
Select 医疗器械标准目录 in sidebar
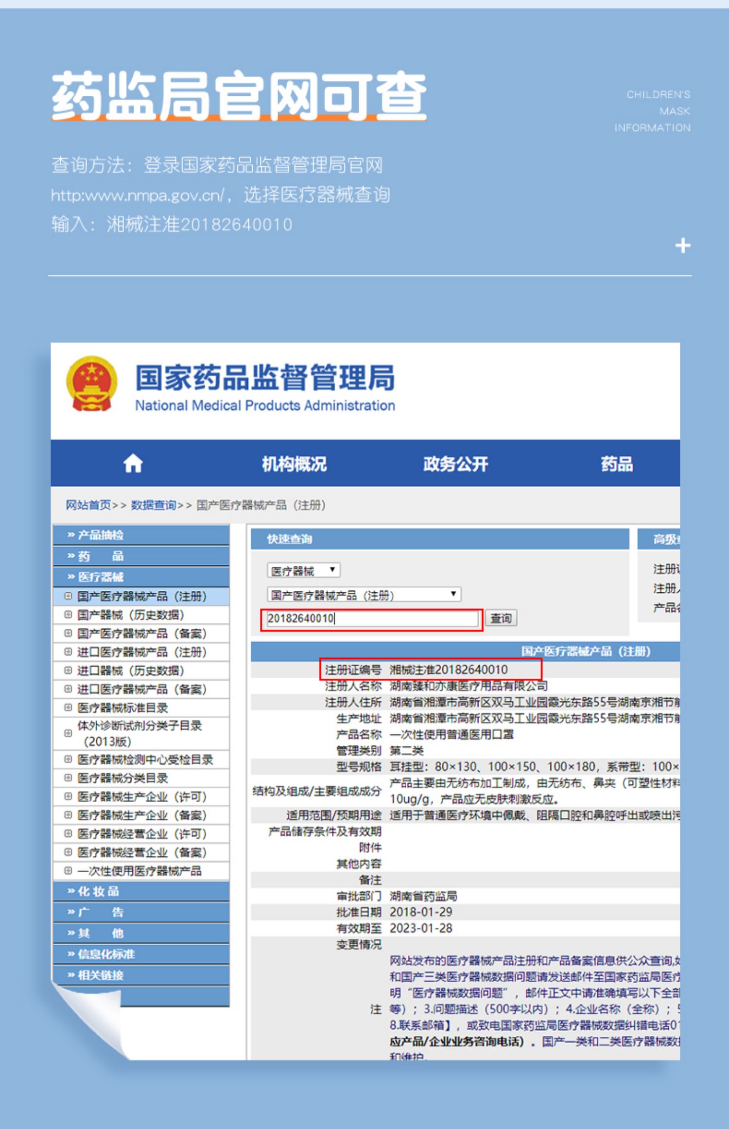click(141, 708)
